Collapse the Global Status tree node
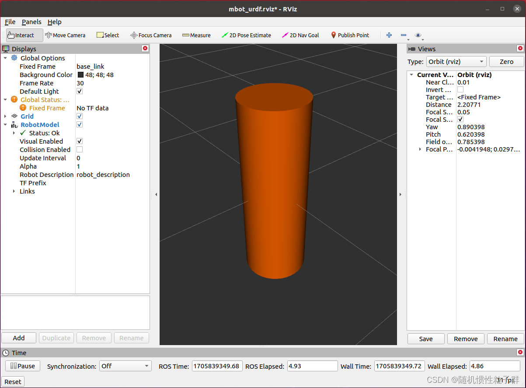The width and height of the screenshot is (526, 388). click(5, 99)
